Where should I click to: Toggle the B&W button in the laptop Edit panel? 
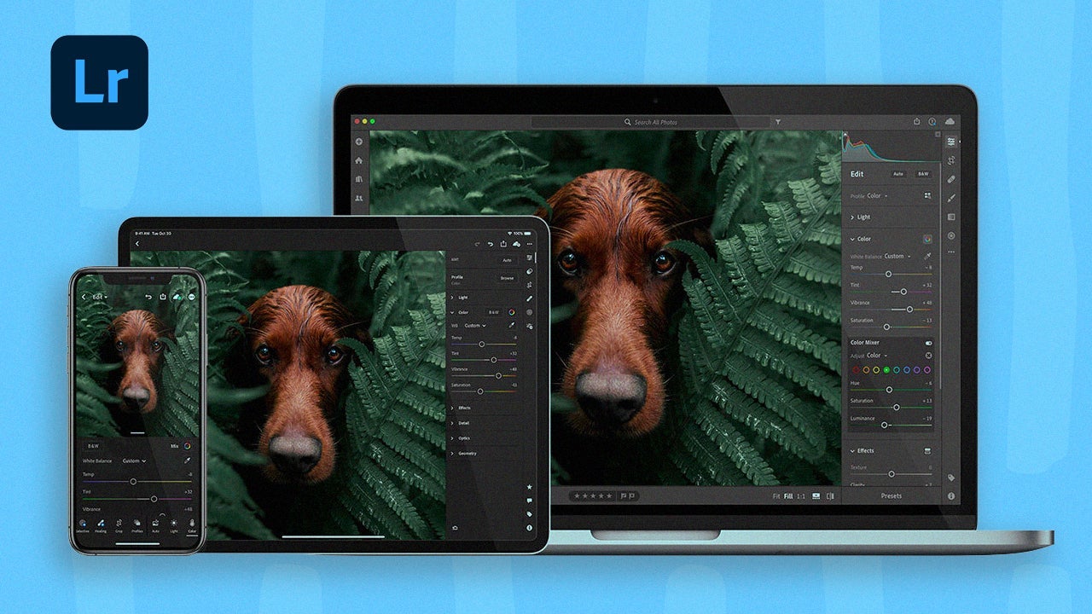(x=922, y=174)
